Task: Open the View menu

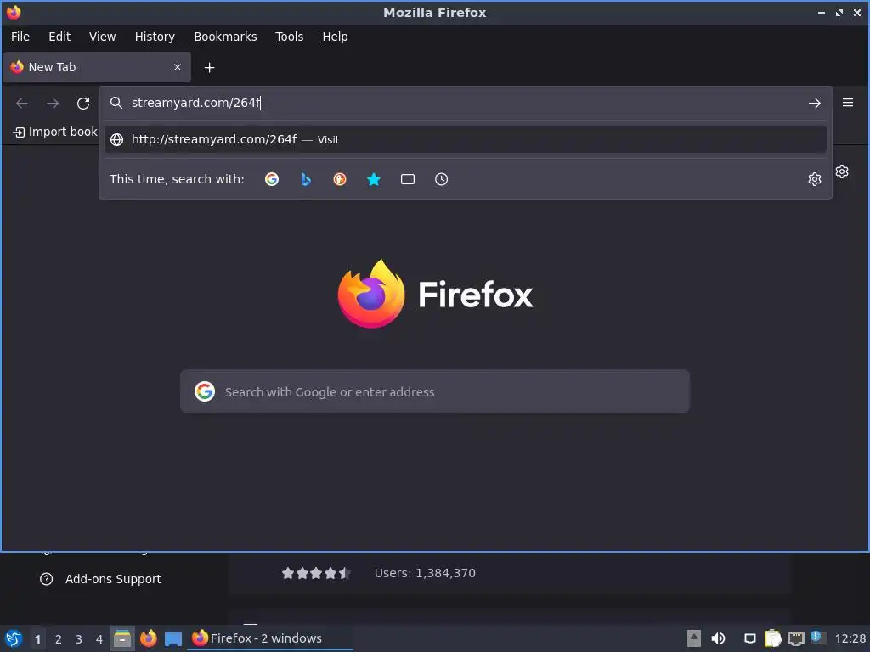Action: (x=102, y=37)
